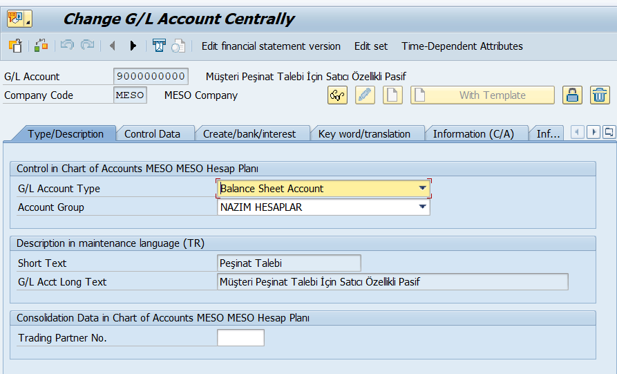Open the menu icon beside the title
This screenshot has height=374, width=617.
click(19, 19)
